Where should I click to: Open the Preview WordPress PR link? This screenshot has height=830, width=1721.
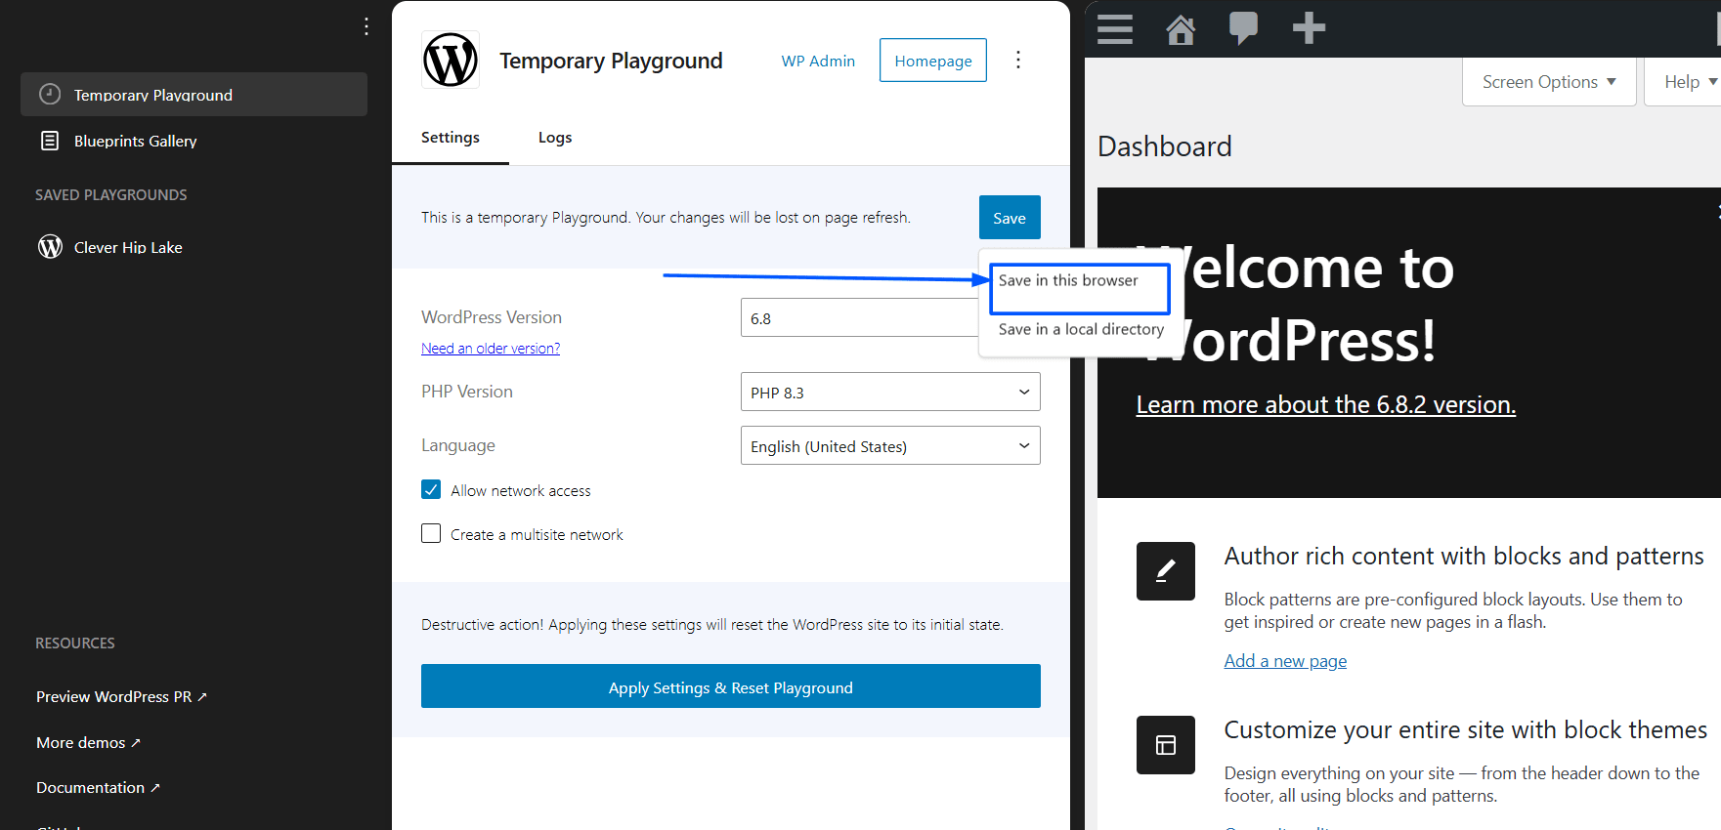point(121,697)
